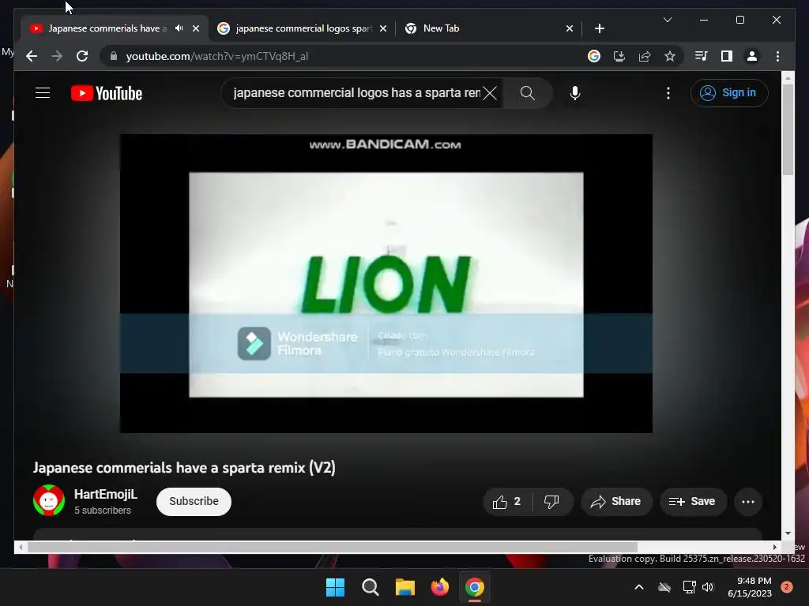Share this page icon in address bar
The height and width of the screenshot is (606, 809).
645,56
